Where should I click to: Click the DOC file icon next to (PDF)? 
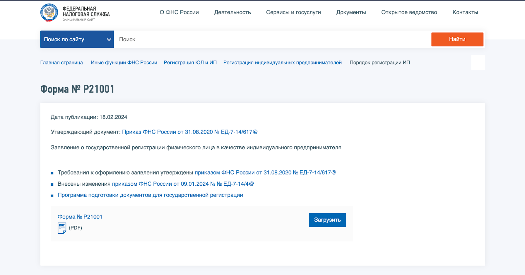click(x=62, y=228)
